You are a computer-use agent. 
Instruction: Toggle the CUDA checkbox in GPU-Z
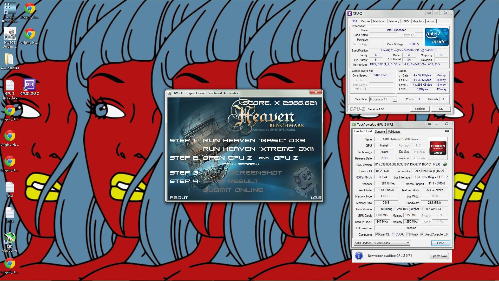click(x=393, y=234)
